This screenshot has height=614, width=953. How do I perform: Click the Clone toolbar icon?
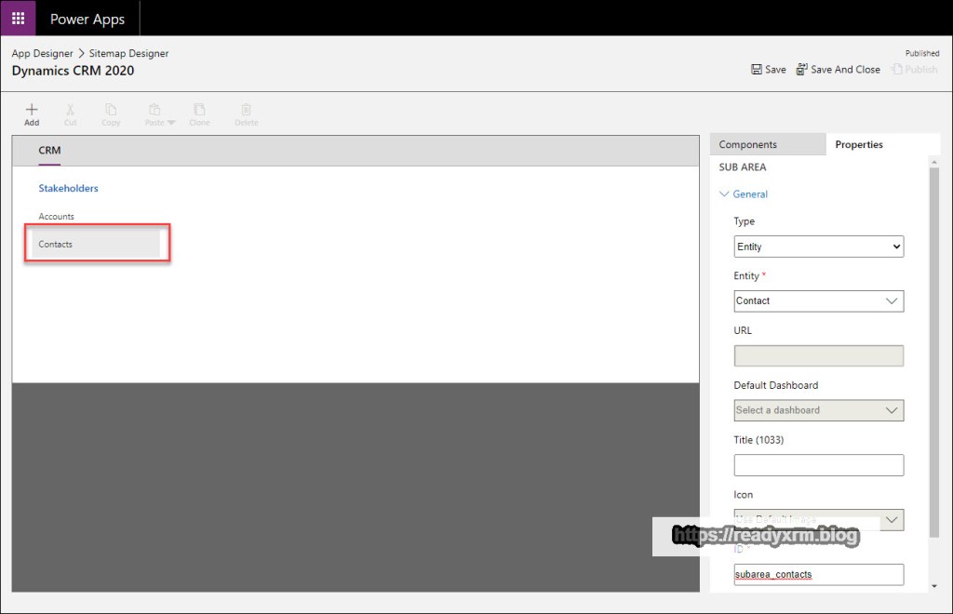point(199,110)
